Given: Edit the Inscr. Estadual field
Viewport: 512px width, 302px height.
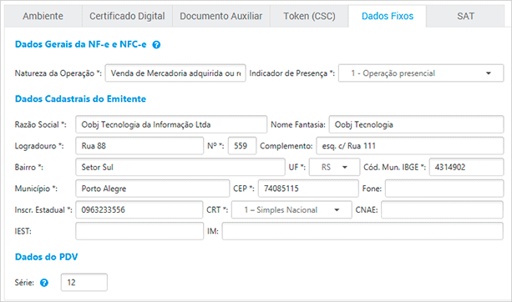Looking at the screenshot, I should click(x=139, y=210).
